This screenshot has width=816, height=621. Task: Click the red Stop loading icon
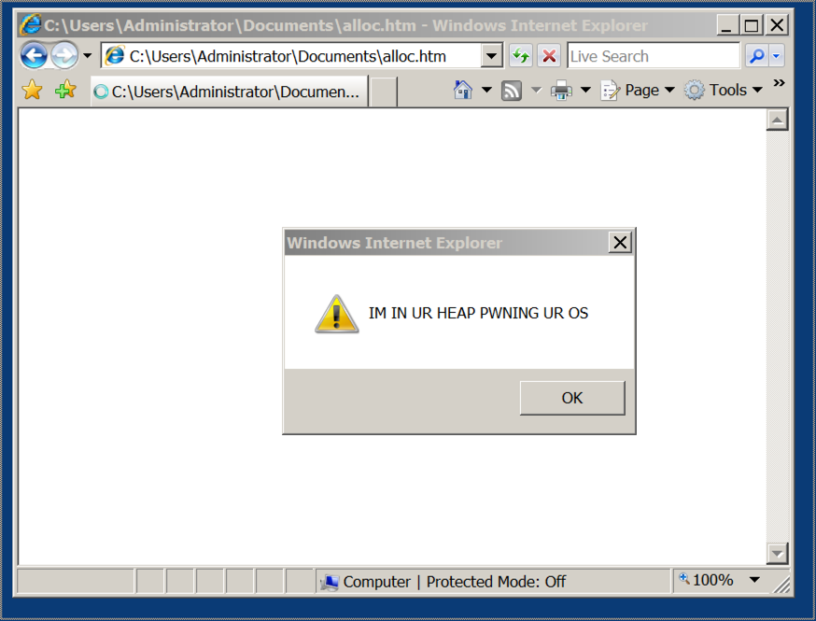coord(549,56)
